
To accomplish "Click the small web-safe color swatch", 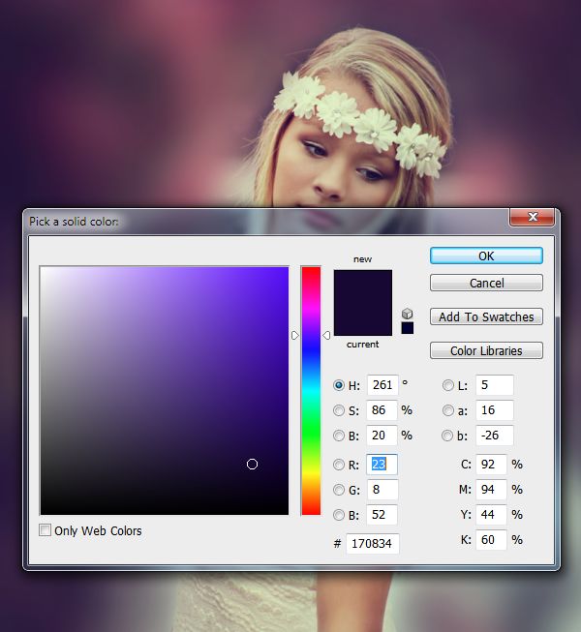I will coord(408,328).
